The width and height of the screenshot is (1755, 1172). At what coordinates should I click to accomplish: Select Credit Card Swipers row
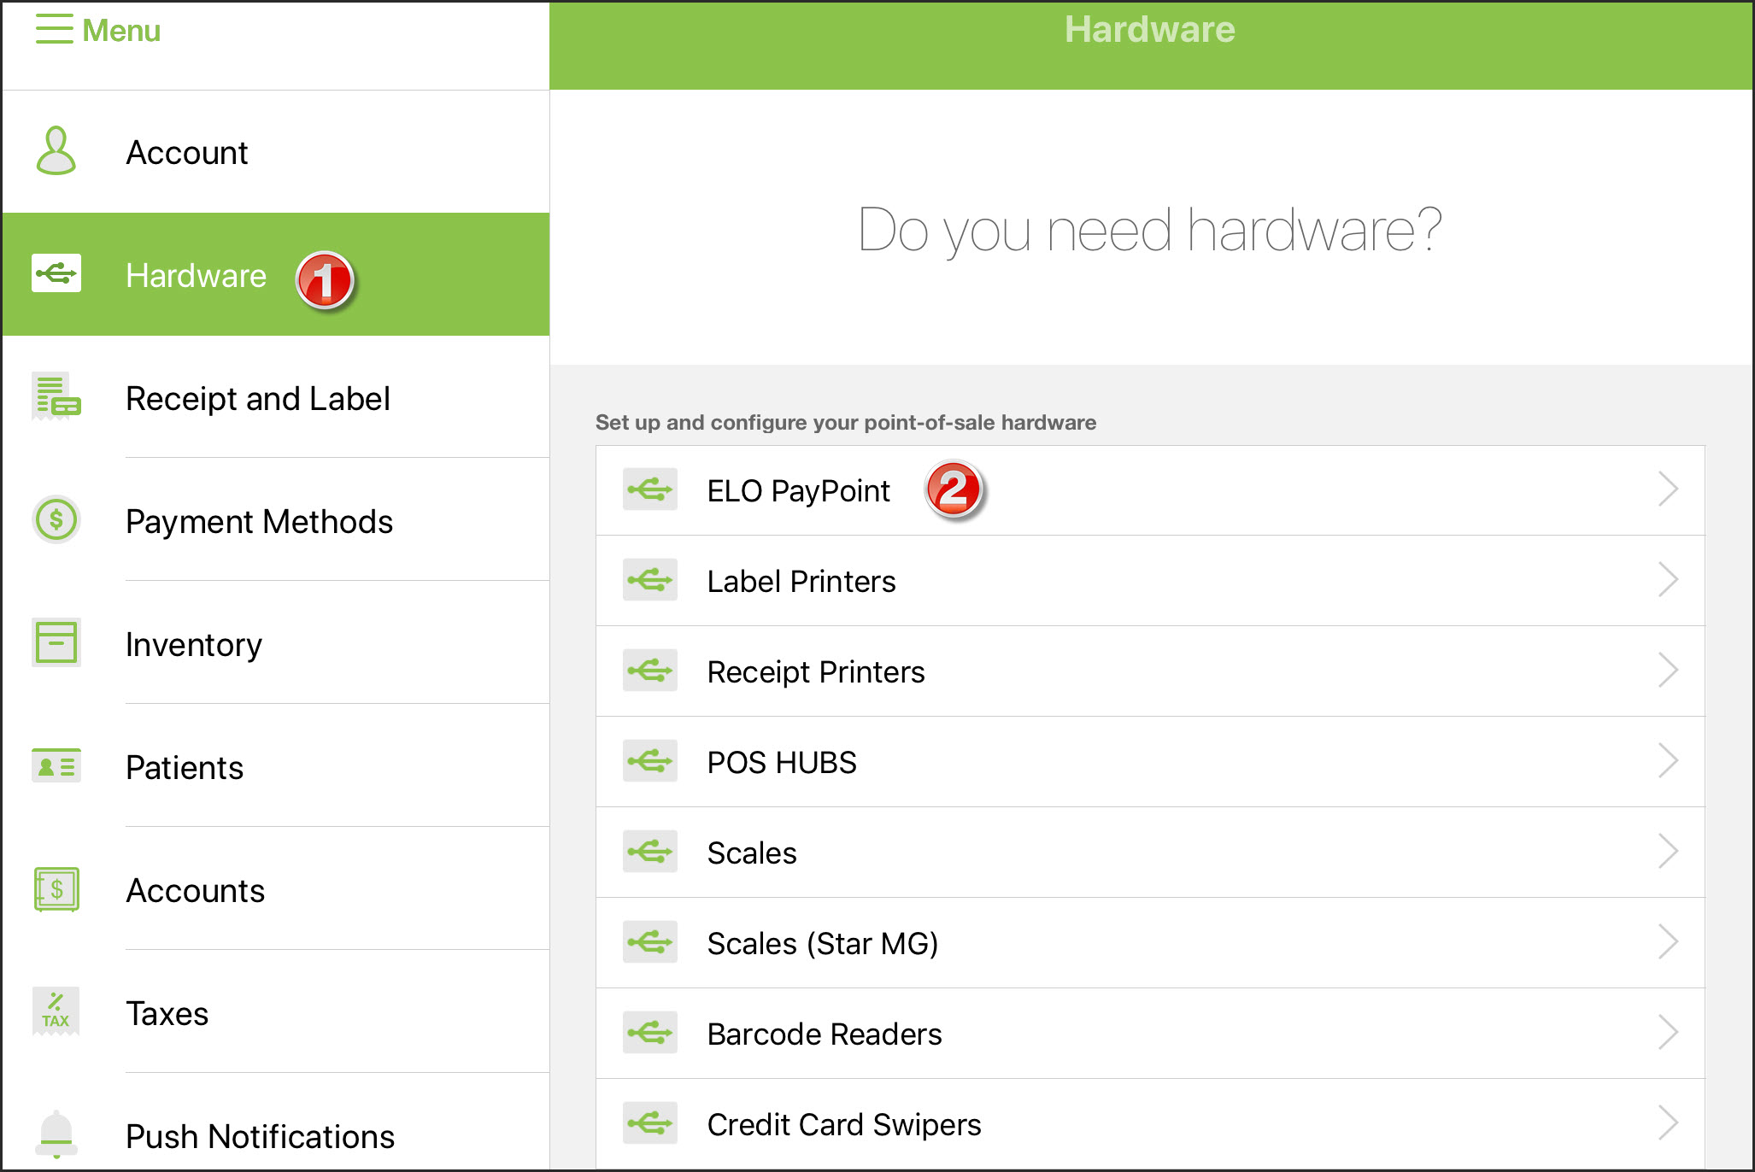[x=843, y=1125]
